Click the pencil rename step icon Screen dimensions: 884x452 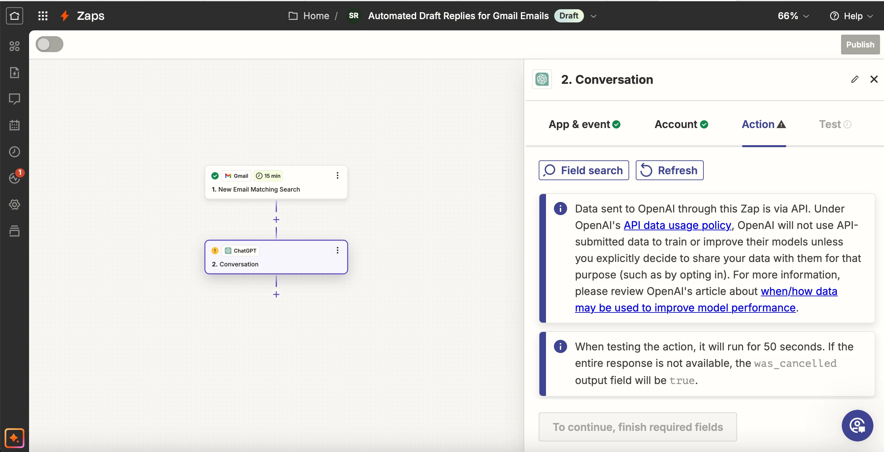pyautogui.click(x=855, y=80)
